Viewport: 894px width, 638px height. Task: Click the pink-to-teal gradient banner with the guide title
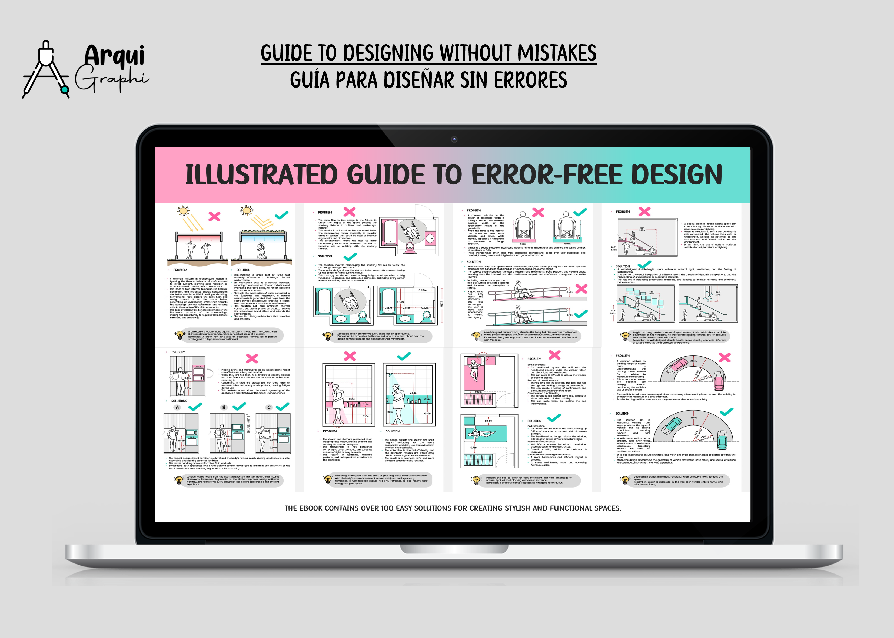[453, 175]
